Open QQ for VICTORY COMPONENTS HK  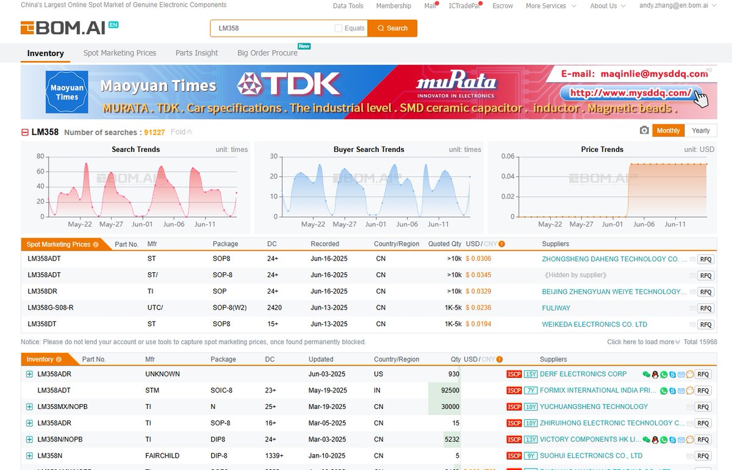pos(655,439)
